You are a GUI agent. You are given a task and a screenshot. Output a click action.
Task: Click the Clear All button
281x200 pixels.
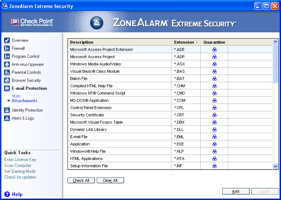(x=110, y=180)
